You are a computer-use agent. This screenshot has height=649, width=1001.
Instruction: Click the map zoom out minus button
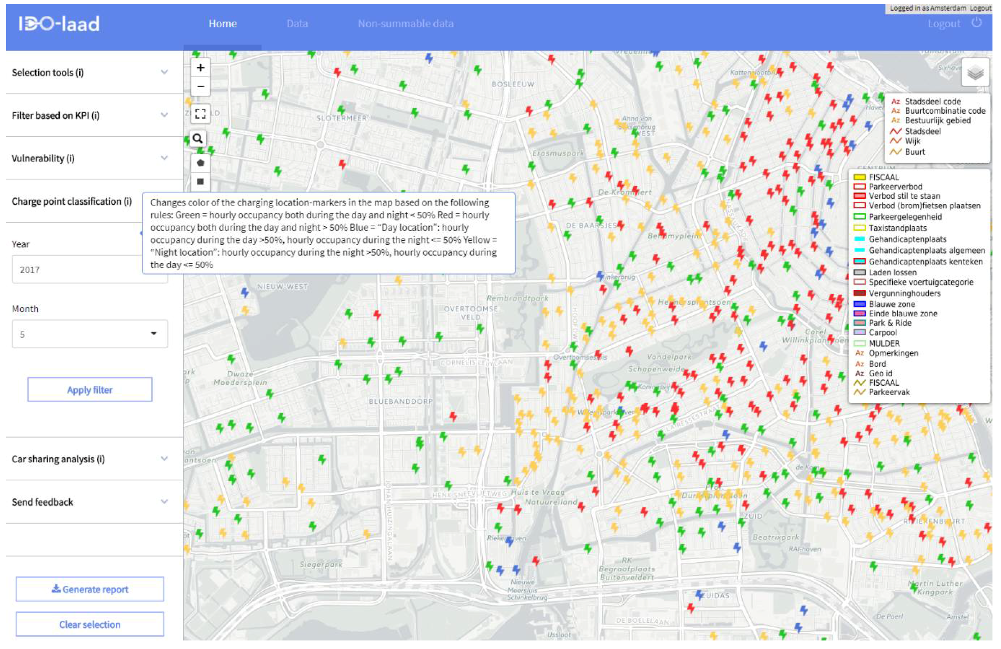200,87
